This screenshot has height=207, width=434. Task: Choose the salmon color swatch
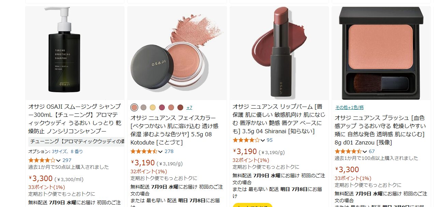pos(171,107)
